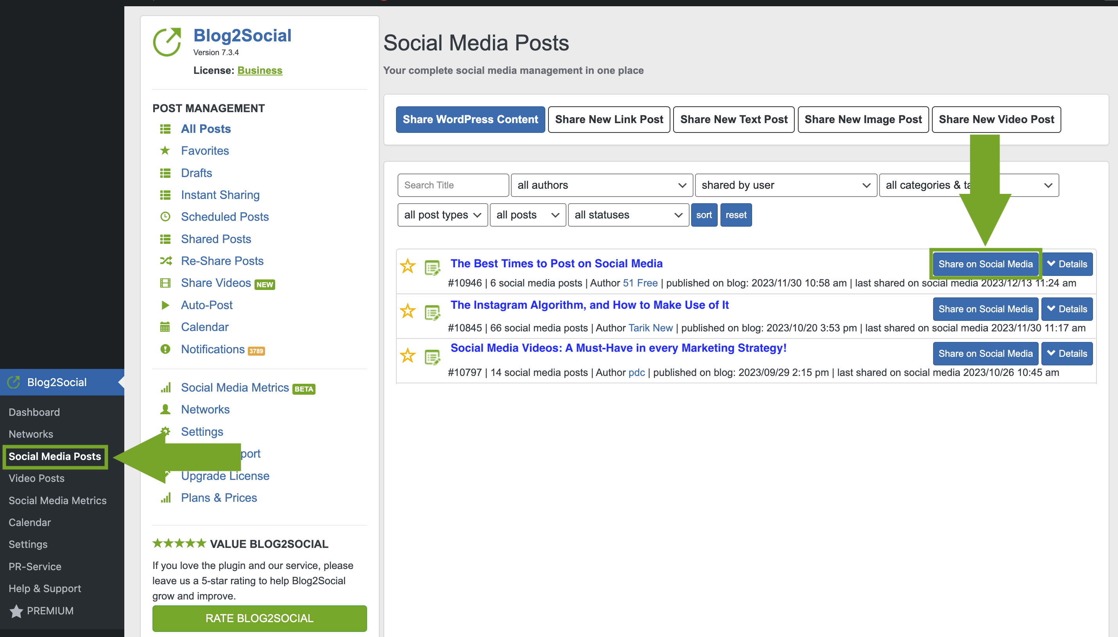
Task: Select Share New Text Post tab
Action: tap(734, 120)
